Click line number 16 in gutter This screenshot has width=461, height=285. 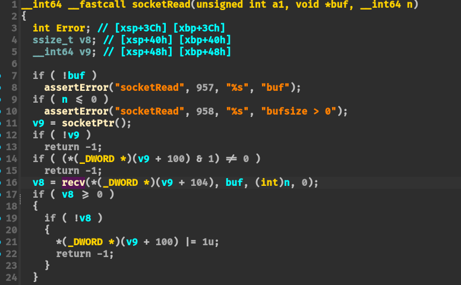11,182
